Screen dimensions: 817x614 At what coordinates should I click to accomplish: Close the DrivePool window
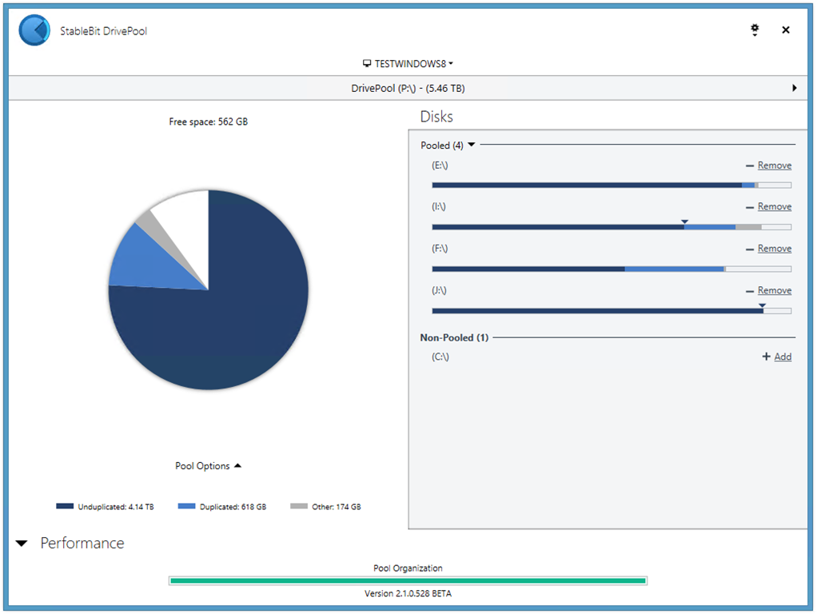tap(786, 30)
